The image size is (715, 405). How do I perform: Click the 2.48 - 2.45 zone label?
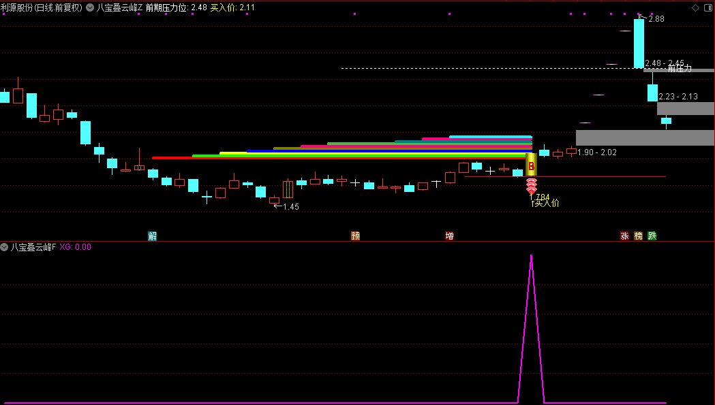coord(665,63)
